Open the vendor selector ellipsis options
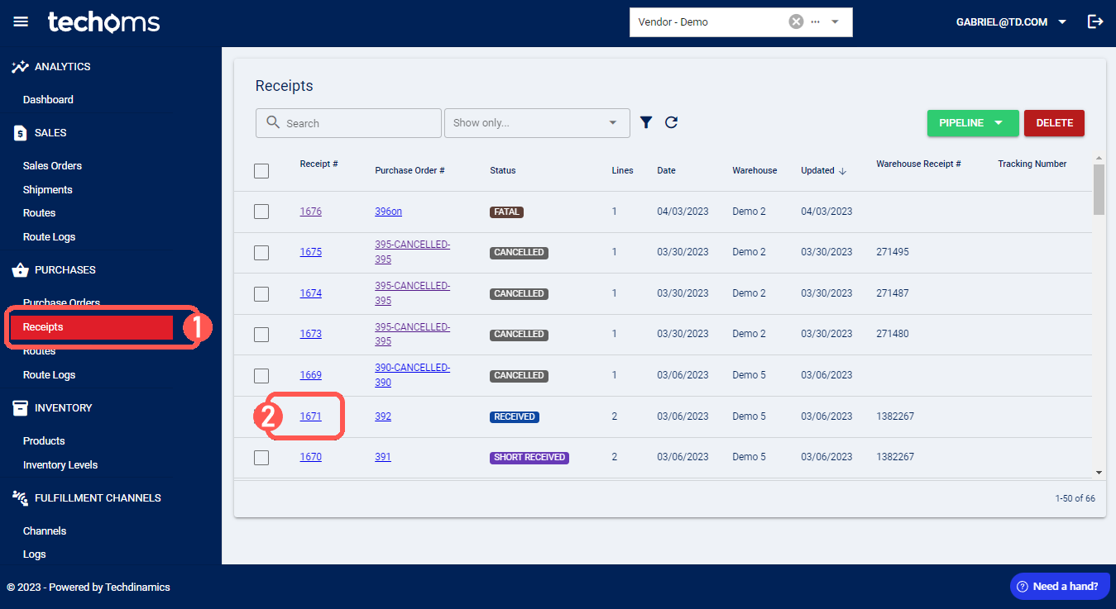 pos(816,22)
